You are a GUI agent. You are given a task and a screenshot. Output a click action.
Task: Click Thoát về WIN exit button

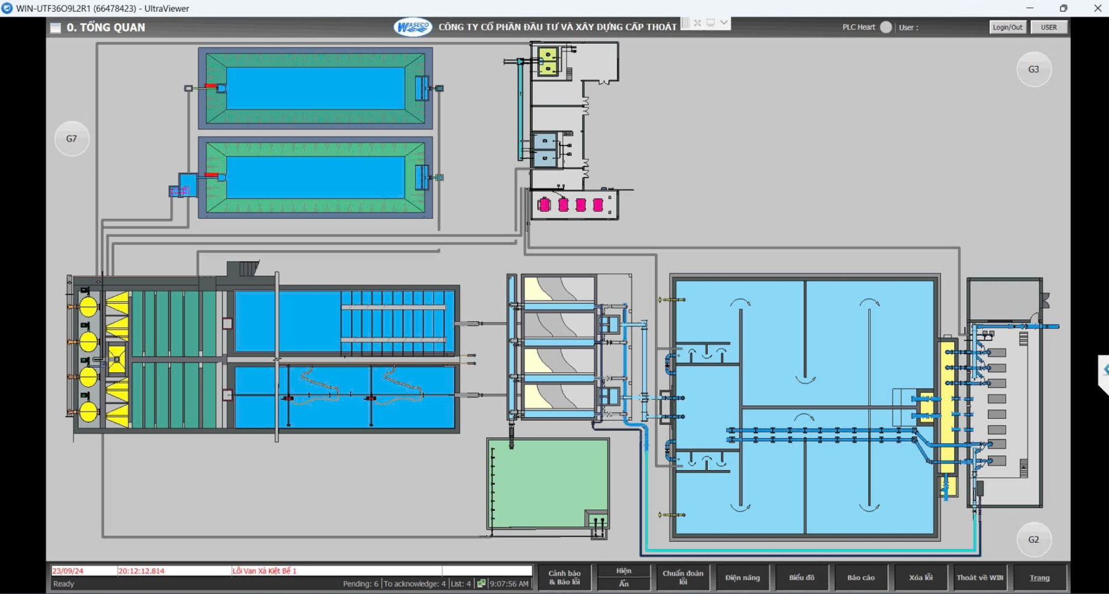(980, 577)
